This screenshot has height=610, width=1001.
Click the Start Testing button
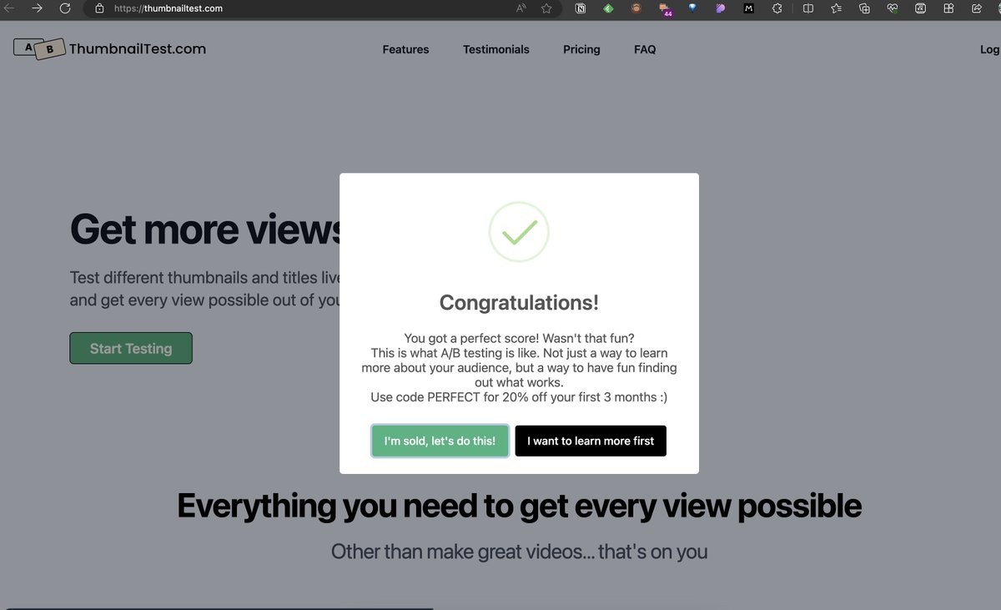[131, 348]
